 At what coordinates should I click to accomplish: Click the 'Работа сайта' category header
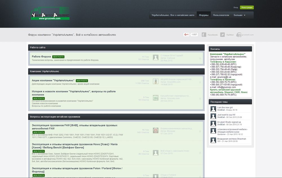point(116,47)
